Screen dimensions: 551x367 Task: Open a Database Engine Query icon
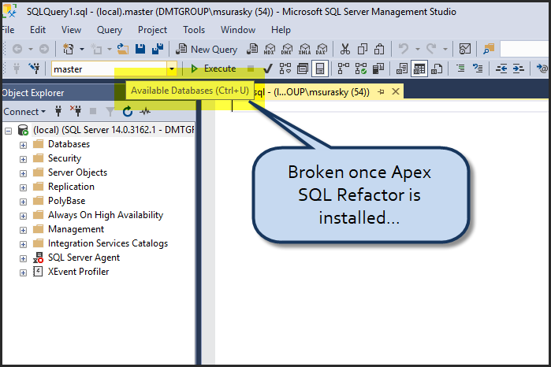[252, 49]
